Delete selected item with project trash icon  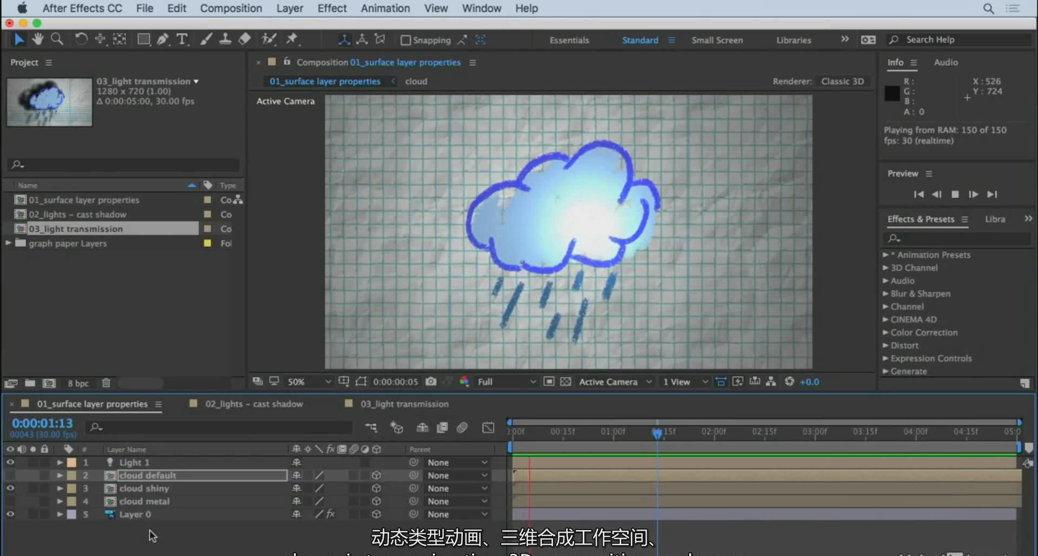(x=106, y=383)
